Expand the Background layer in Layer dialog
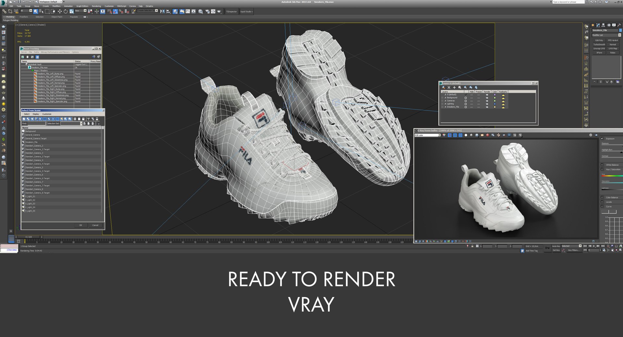The image size is (623, 337). click(442, 98)
